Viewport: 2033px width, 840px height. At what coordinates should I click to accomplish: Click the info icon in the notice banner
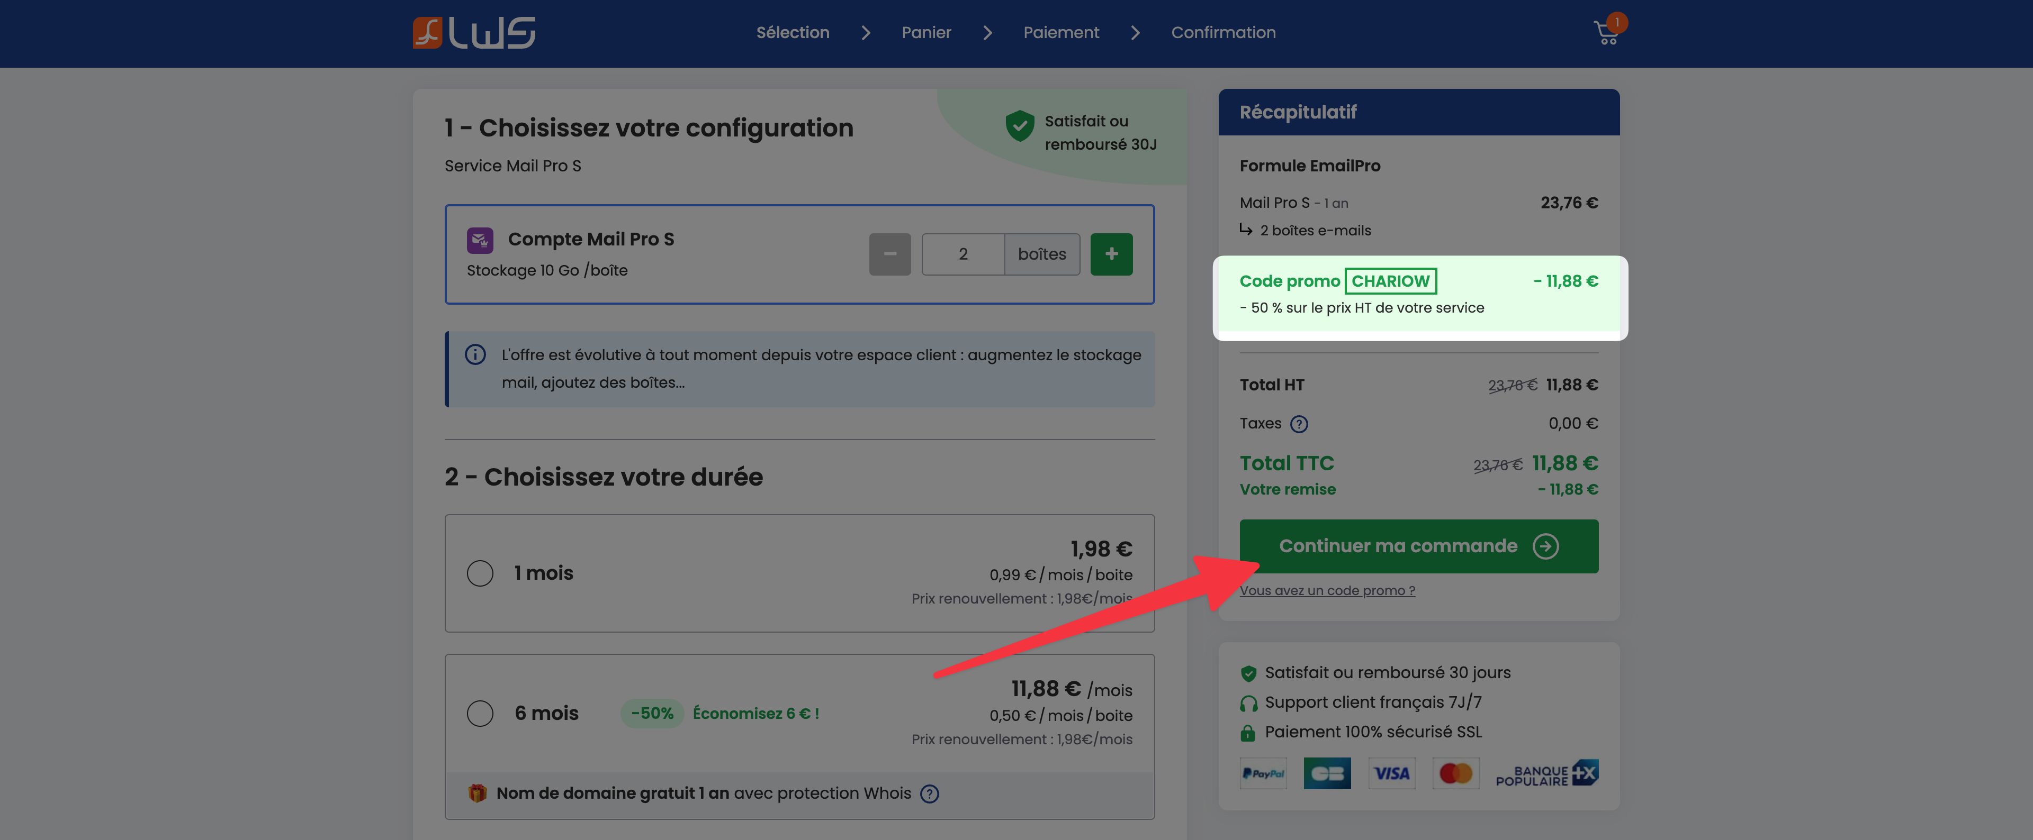475,355
